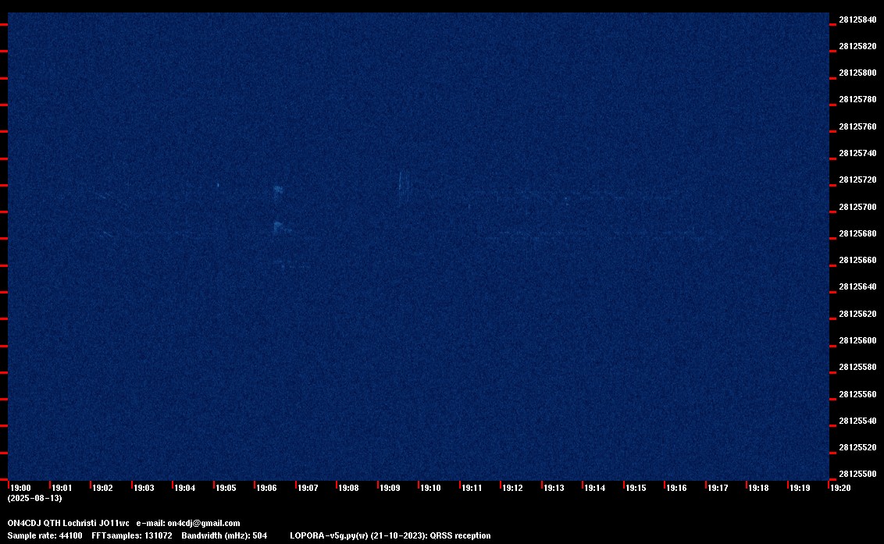The image size is (884, 544).
Task: Click the 28125600 frequency label
Action: coord(857,340)
